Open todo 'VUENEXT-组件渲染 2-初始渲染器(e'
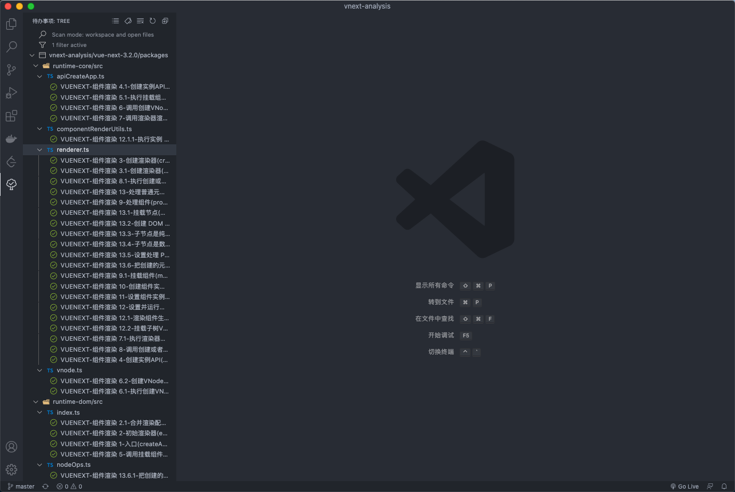 (100, 433)
